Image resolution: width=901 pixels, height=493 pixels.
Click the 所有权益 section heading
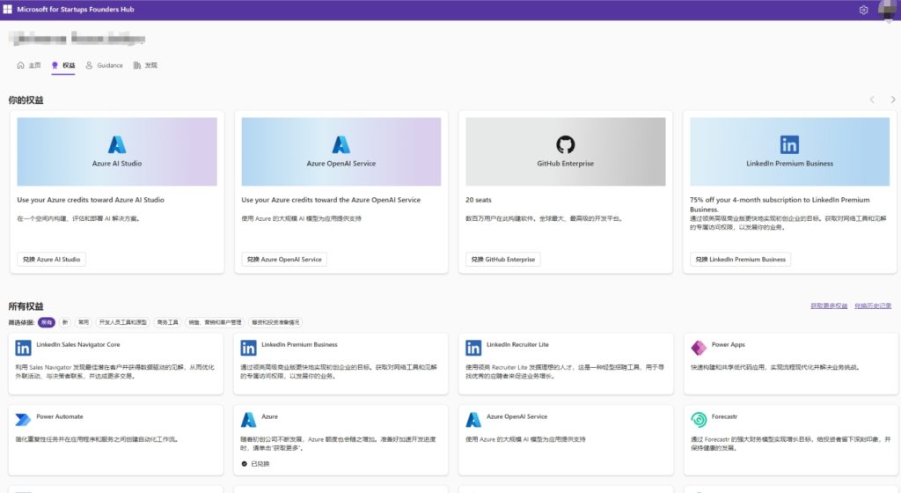point(26,306)
